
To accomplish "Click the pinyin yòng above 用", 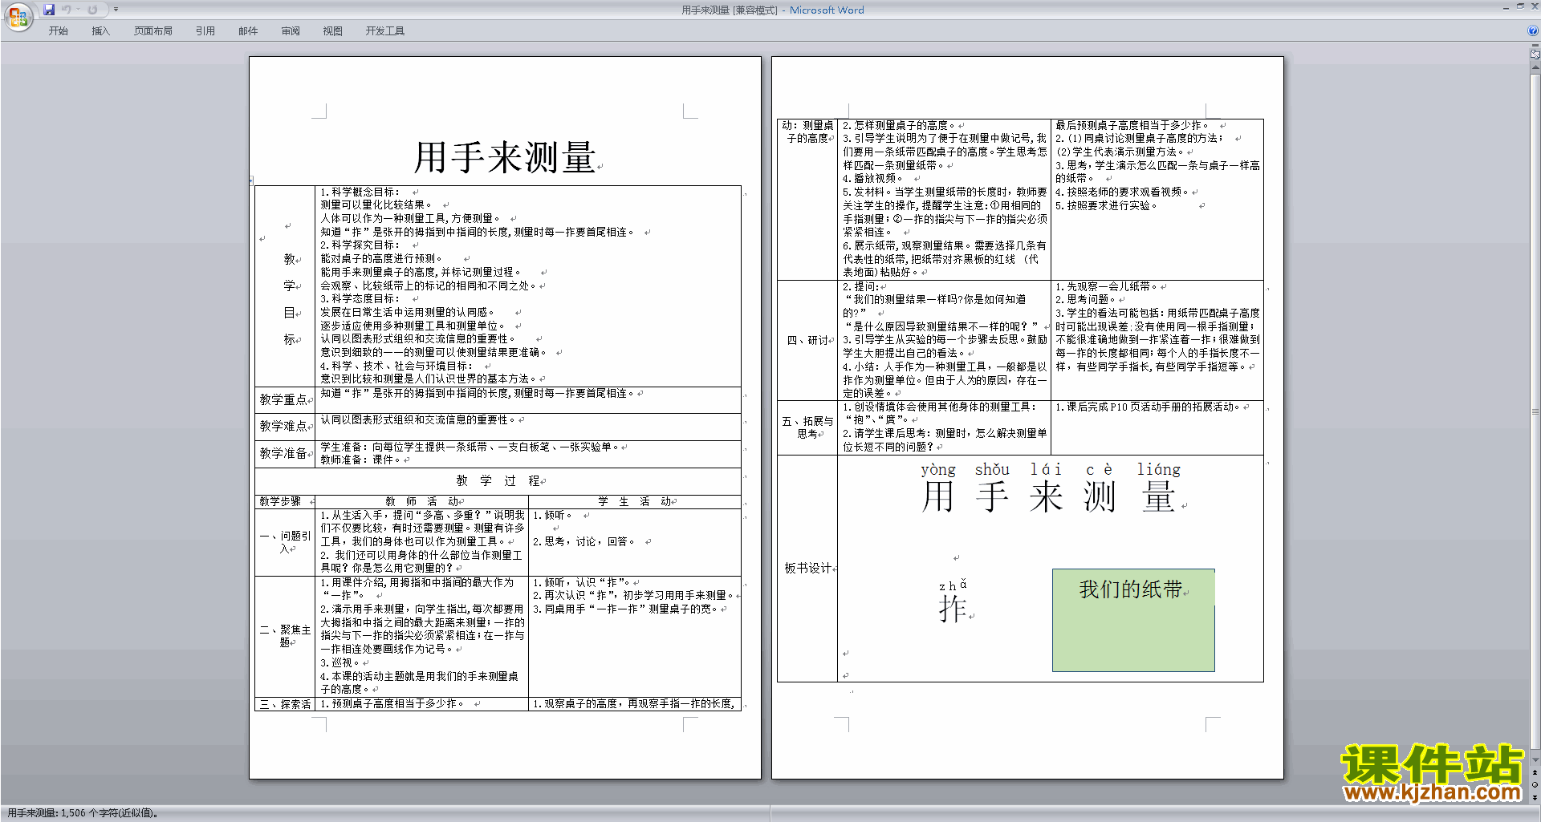I will pyautogui.click(x=937, y=469).
